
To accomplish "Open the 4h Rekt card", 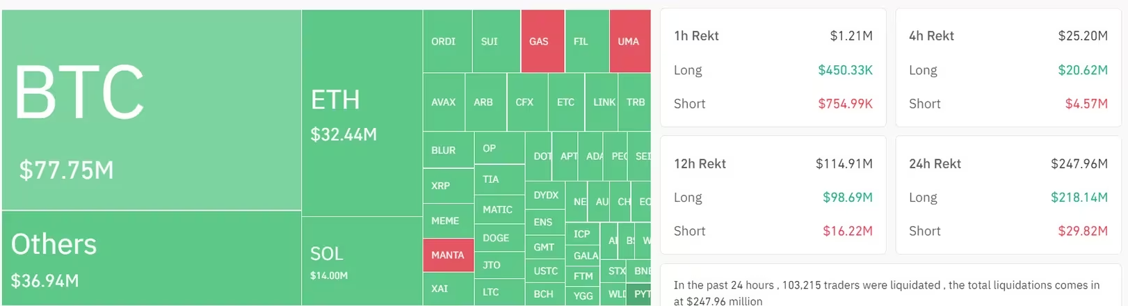I will click(x=1008, y=68).
